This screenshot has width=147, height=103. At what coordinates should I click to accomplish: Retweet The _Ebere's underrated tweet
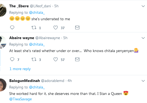(x=34, y=28)
